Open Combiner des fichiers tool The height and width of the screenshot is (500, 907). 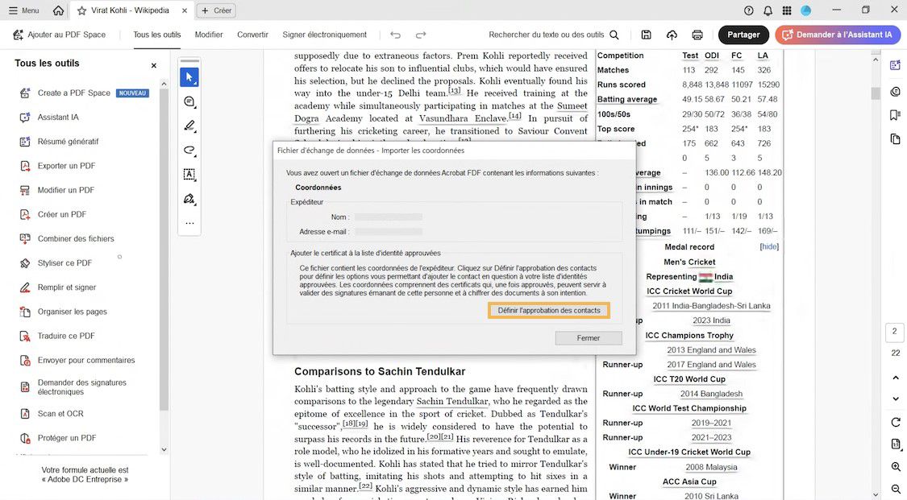pyautogui.click(x=75, y=238)
